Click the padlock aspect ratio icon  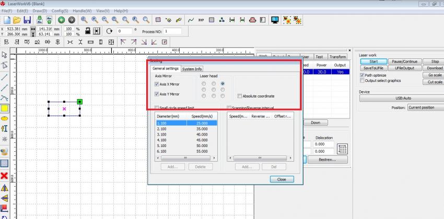tap(87, 31)
